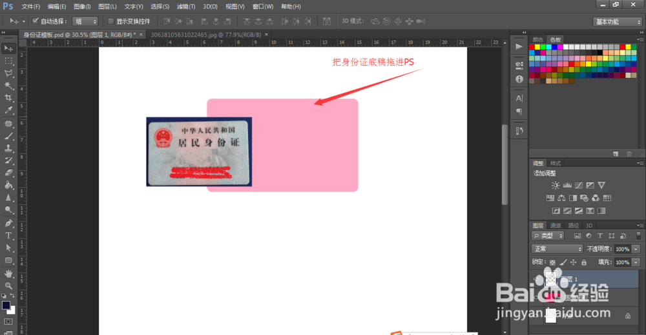Turn layer filtering switch on/off
The height and width of the screenshot is (335, 646).
[638, 236]
